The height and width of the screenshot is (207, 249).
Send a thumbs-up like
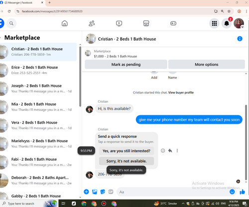(242, 192)
